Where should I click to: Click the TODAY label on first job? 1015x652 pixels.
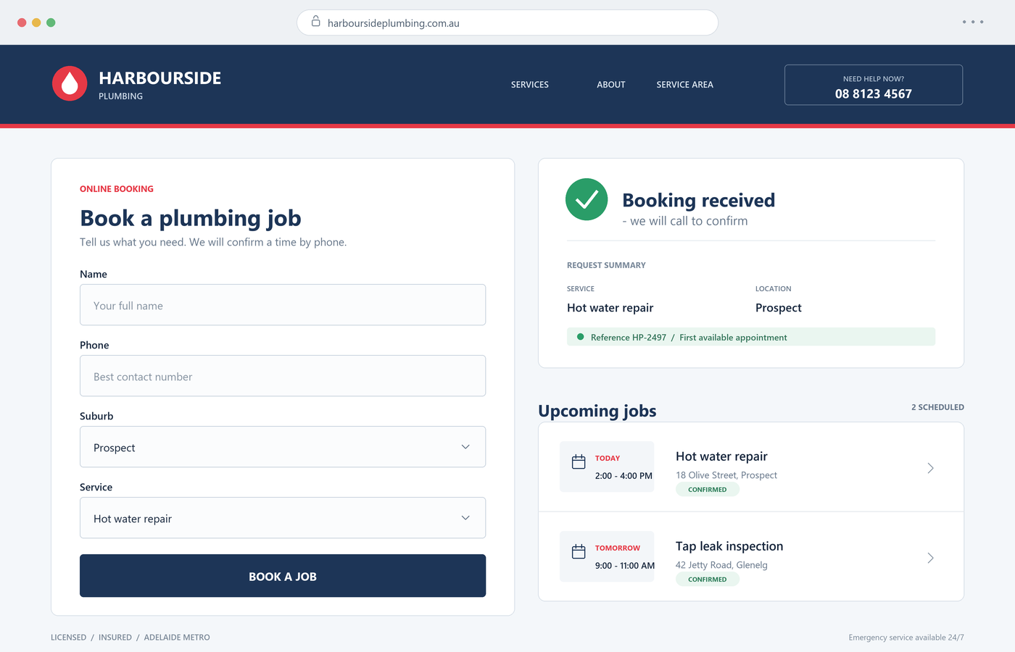pyautogui.click(x=608, y=459)
